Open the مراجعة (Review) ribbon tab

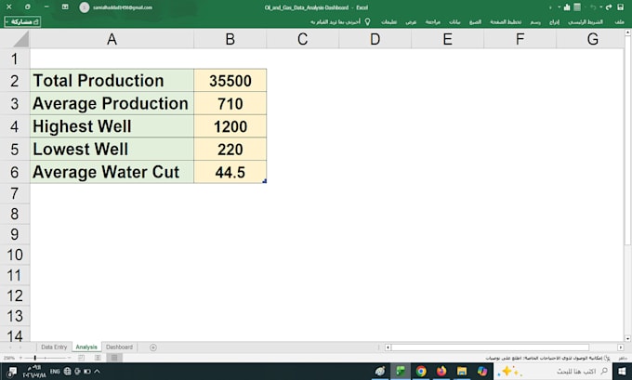pos(433,21)
